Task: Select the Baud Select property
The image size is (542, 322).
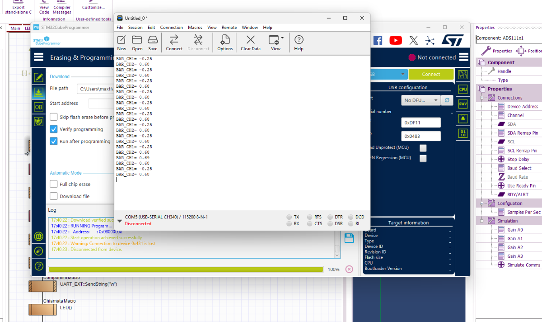Action: pyautogui.click(x=519, y=168)
